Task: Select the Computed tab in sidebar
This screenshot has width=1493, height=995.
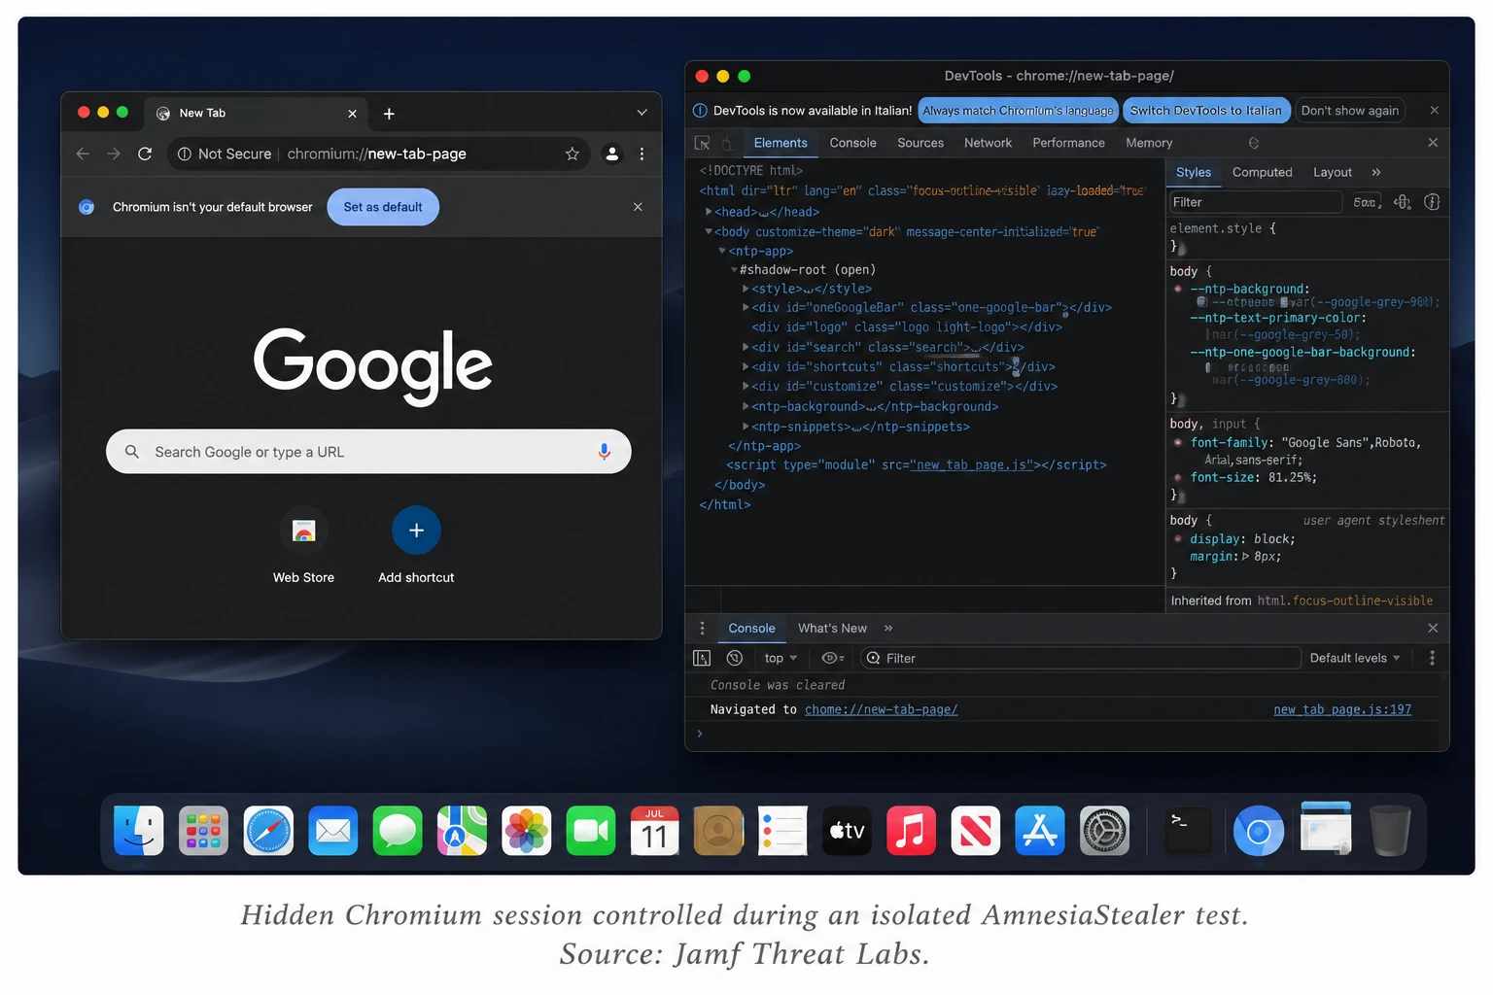Action: 1262,172
